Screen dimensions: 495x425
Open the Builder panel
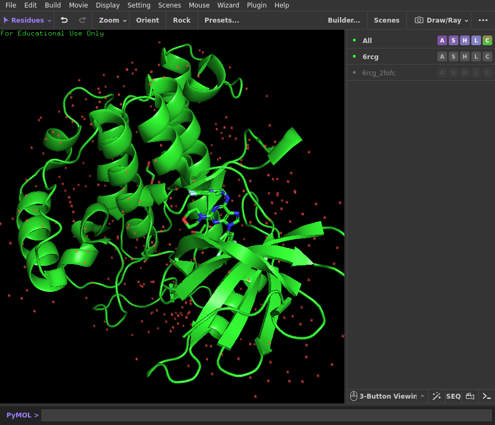(x=344, y=20)
